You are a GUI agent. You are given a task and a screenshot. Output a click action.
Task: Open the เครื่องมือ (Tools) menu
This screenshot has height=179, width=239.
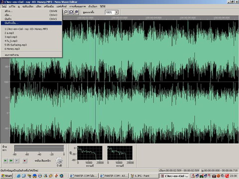(49, 6)
